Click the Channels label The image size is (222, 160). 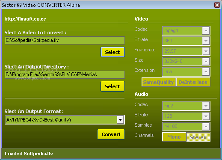click(x=144, y=135)
